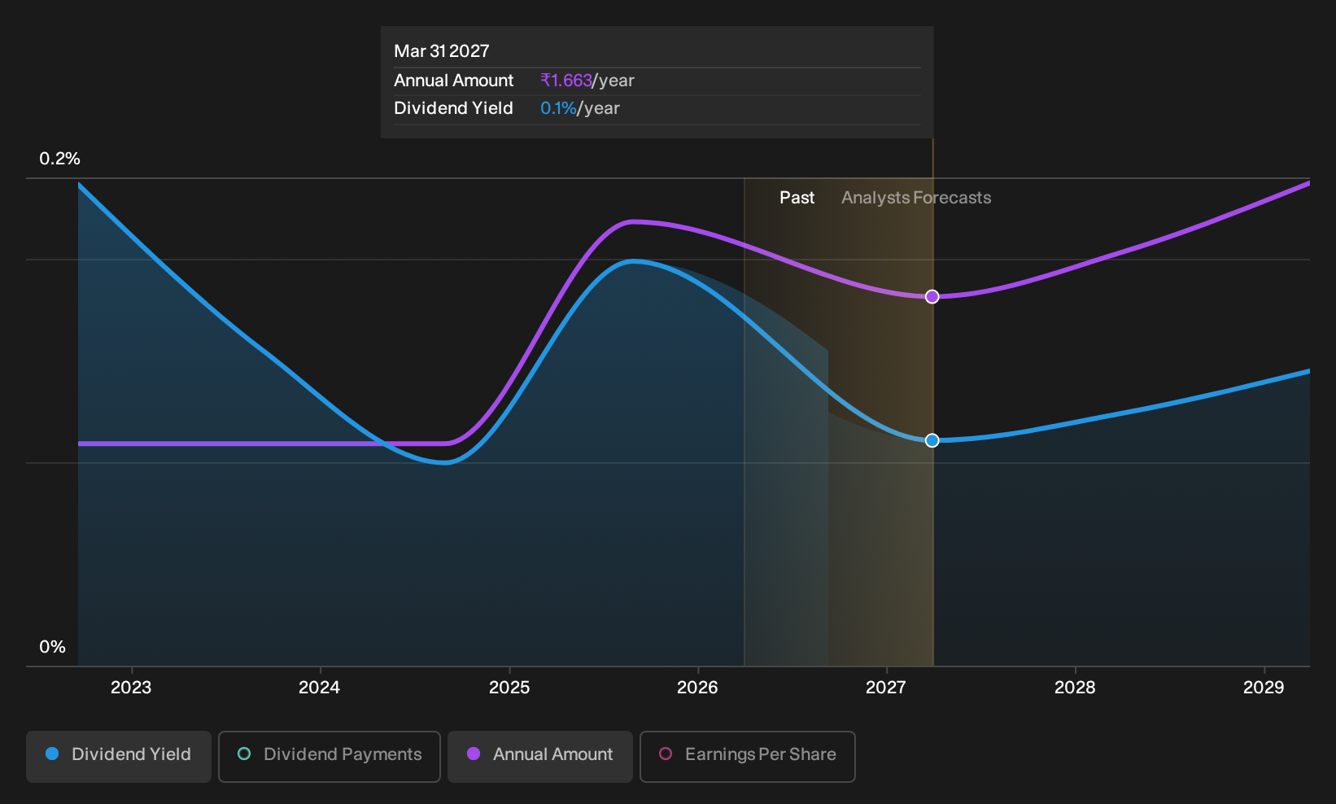Click the pink Earnings Per Share circle icon
Viewport: 1336px width, 804px height.
coord(666,754)
